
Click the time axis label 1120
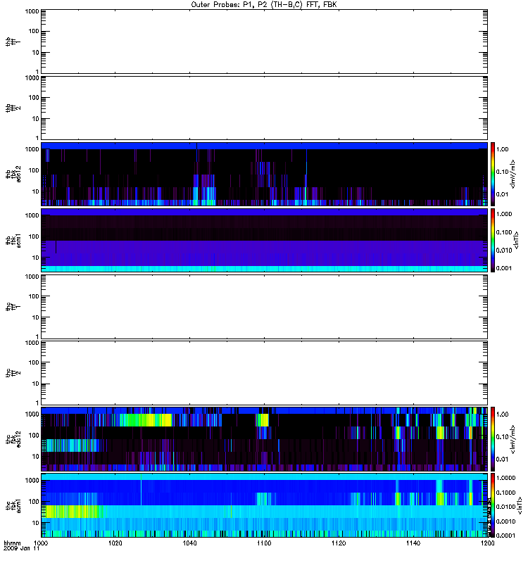(x=339, y=543)
